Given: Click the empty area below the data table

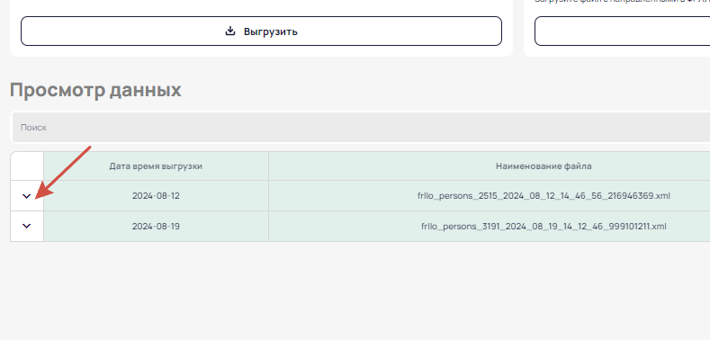Looking at the screenshot, I should tap(355, 290).
